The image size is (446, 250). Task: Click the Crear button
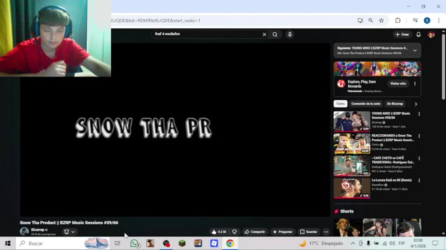point(402,34)
